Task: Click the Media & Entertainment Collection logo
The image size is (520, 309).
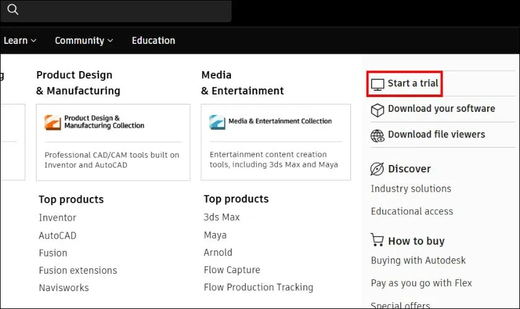Action: coord(217,122)
